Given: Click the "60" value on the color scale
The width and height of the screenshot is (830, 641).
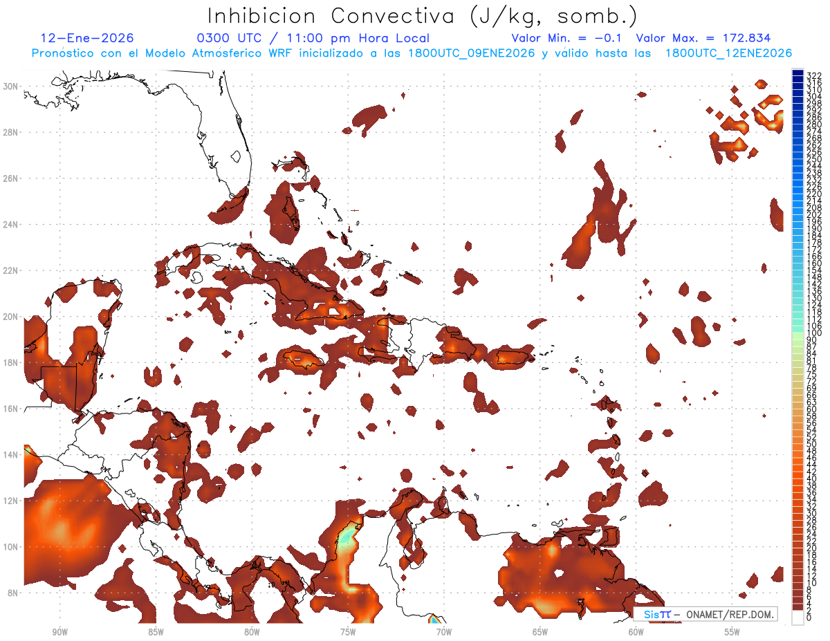Looking at the screenshot, I should point(812,409).
